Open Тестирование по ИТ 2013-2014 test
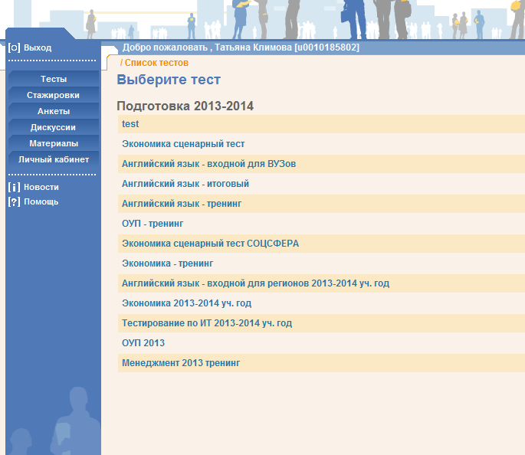Image resolution: width=525 pixels, height=455 pixels. pyautogui.click(x=207, y=323)
